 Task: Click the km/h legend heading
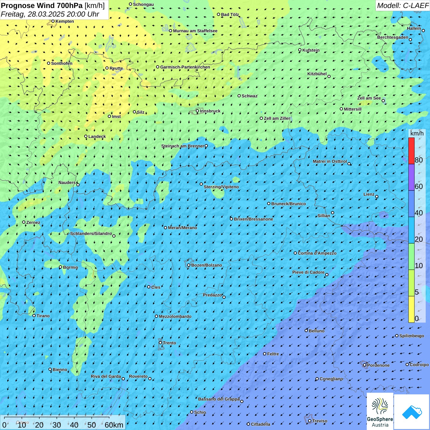417,133
